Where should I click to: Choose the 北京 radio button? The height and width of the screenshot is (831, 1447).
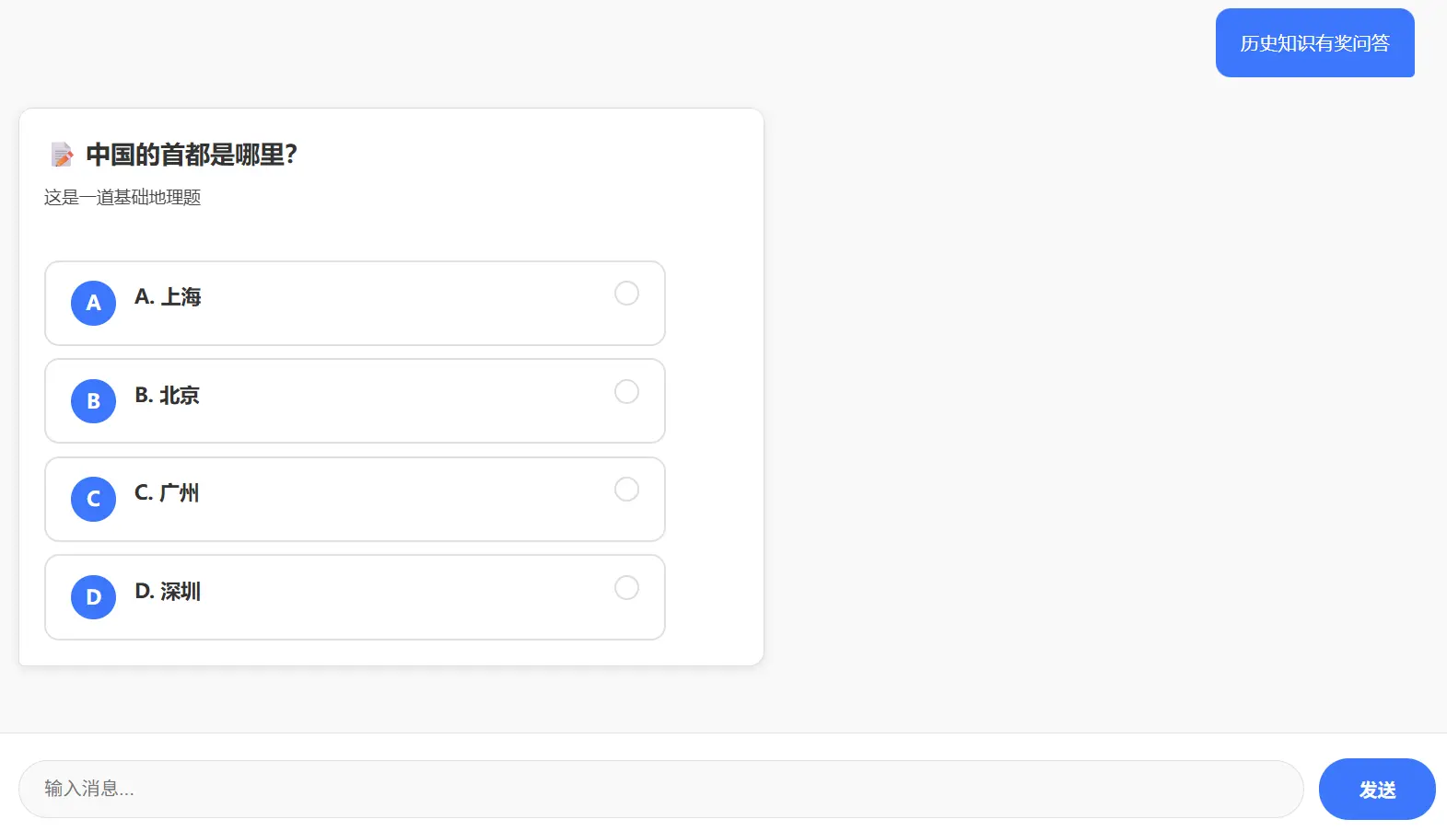click(x=626, y=392)
